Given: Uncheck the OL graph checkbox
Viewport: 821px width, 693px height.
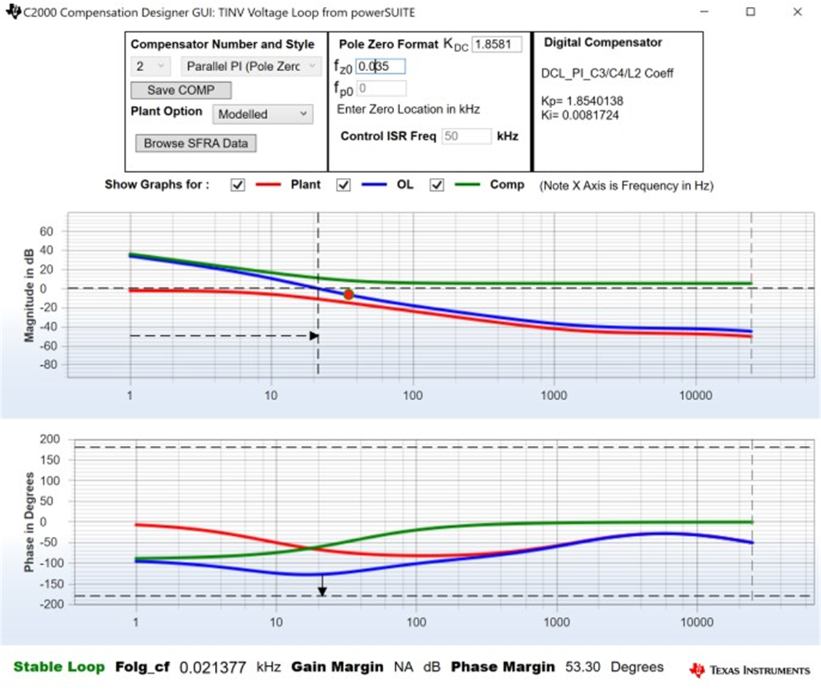Looking at the screenshot, I should pyautogui.click(x=343, y=185).
